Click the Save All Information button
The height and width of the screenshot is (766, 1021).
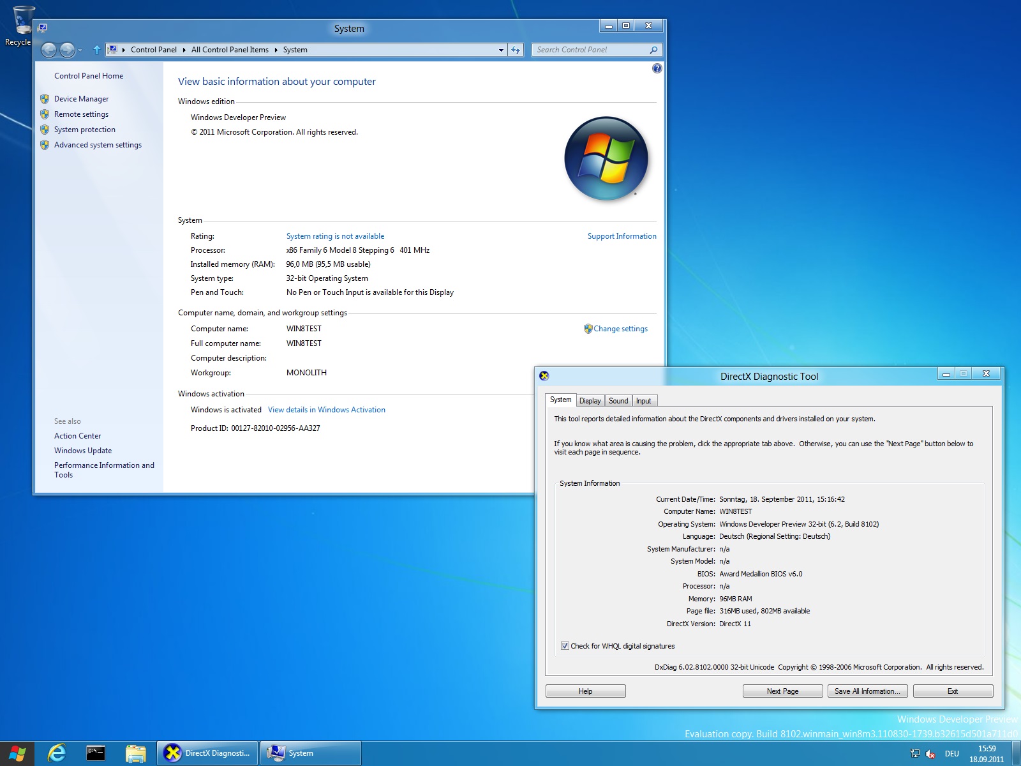click(x=867, y=691)
